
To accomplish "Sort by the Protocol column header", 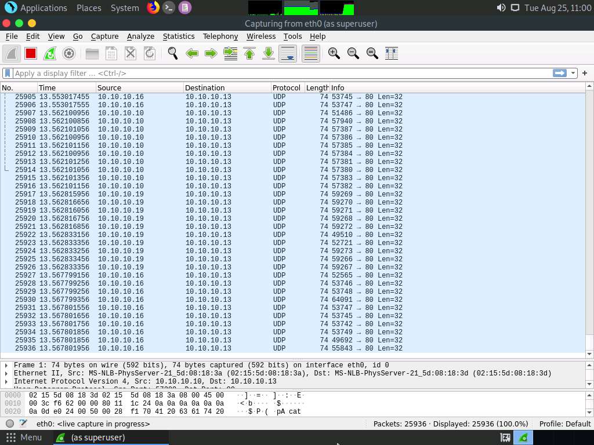I will point(288,88).
